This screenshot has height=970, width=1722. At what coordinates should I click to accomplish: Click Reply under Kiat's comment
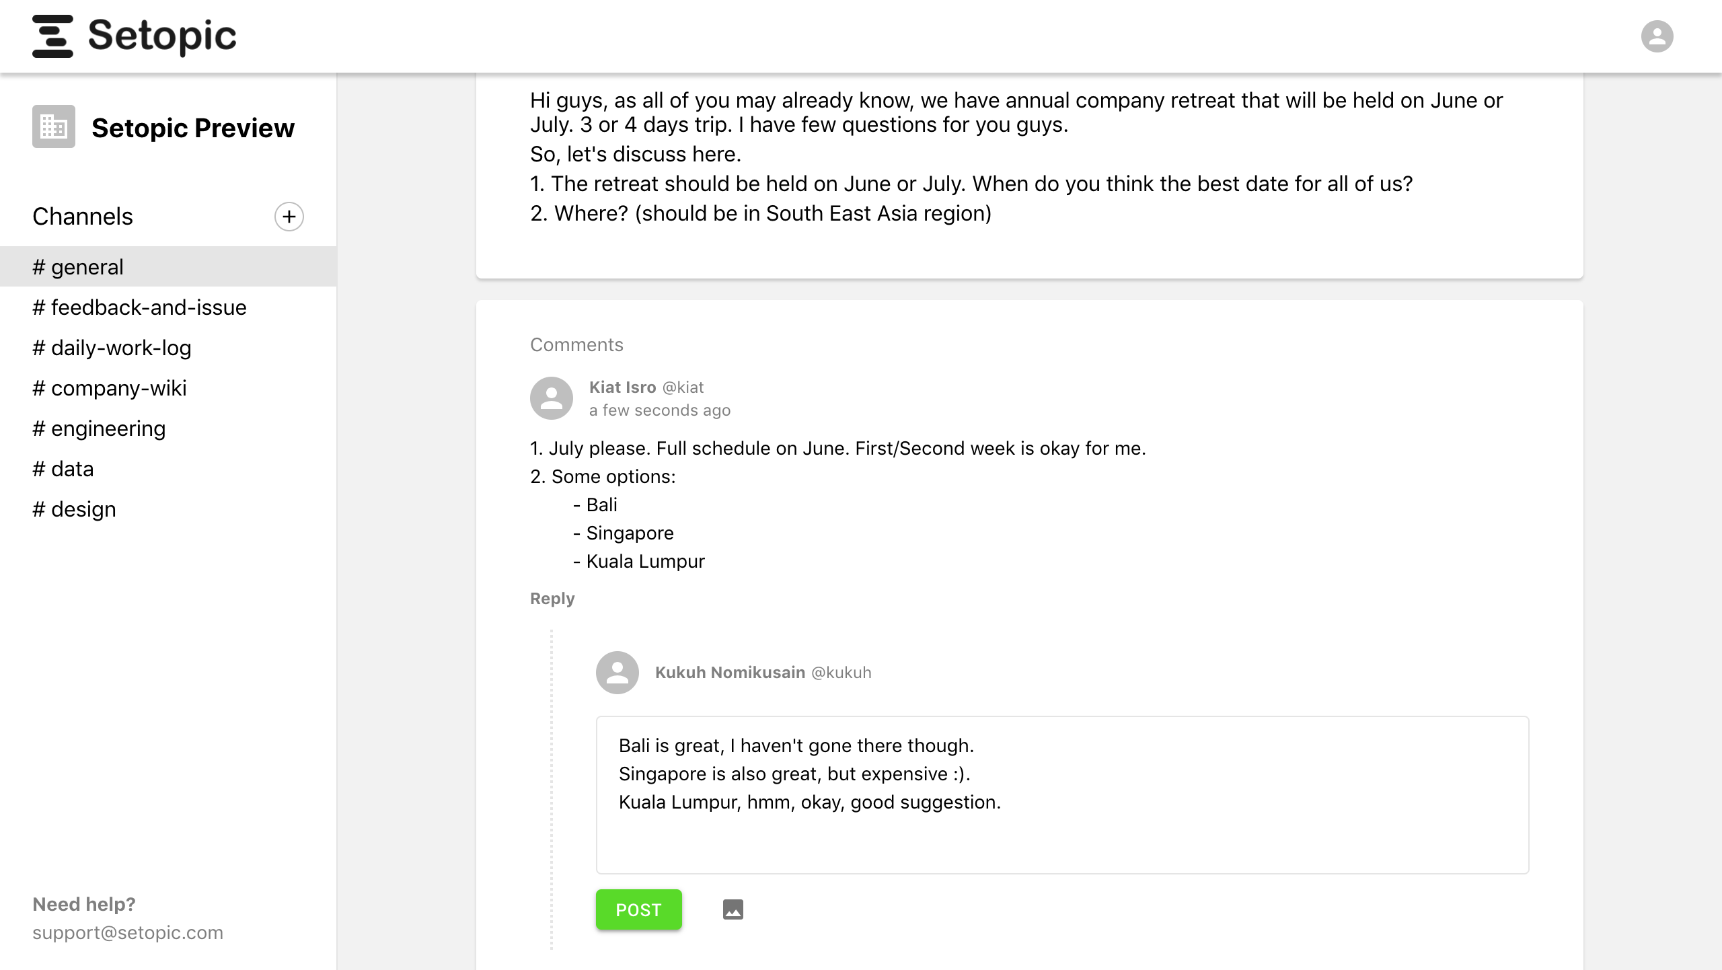click(x=552, y=599)
